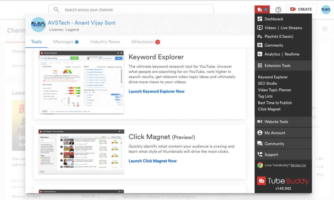Click the Videos play-screen icon
This screenshot has height=200, width=334.
point(260,28)
